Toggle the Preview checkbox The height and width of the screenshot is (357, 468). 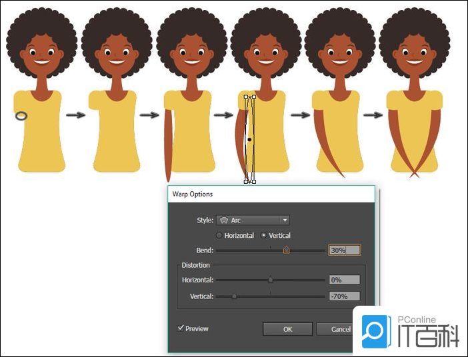point(181,328)
